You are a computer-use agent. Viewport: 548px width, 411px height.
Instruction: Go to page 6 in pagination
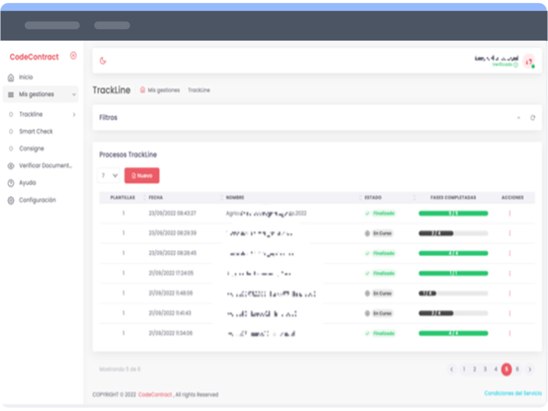pos(517,369)
